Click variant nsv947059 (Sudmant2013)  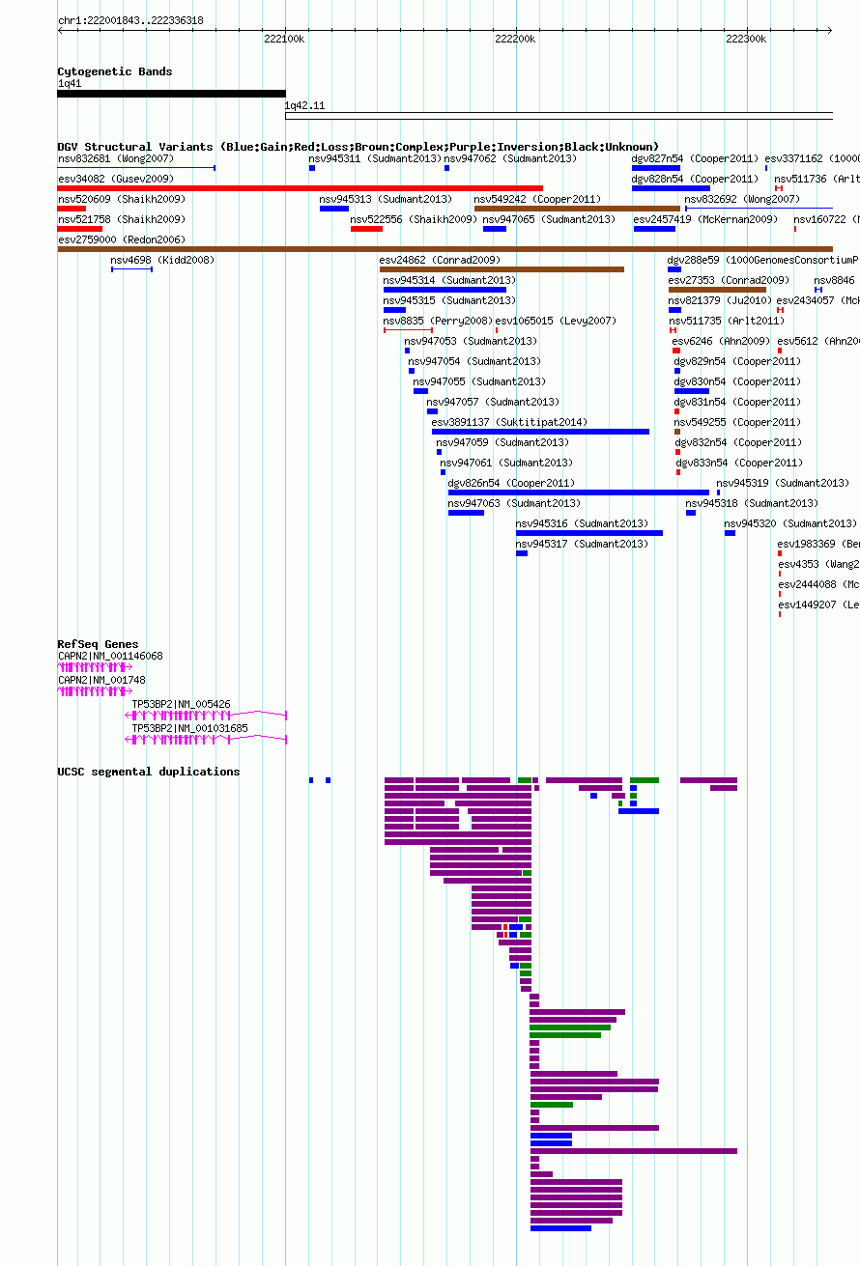[x=502, y=442]
